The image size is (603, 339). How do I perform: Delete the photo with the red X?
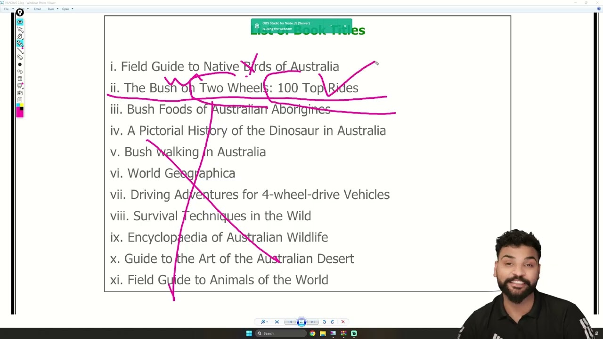(x=343, y=322)
